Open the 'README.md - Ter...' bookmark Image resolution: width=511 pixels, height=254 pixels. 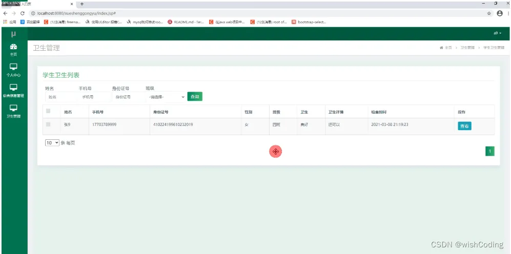186,22
